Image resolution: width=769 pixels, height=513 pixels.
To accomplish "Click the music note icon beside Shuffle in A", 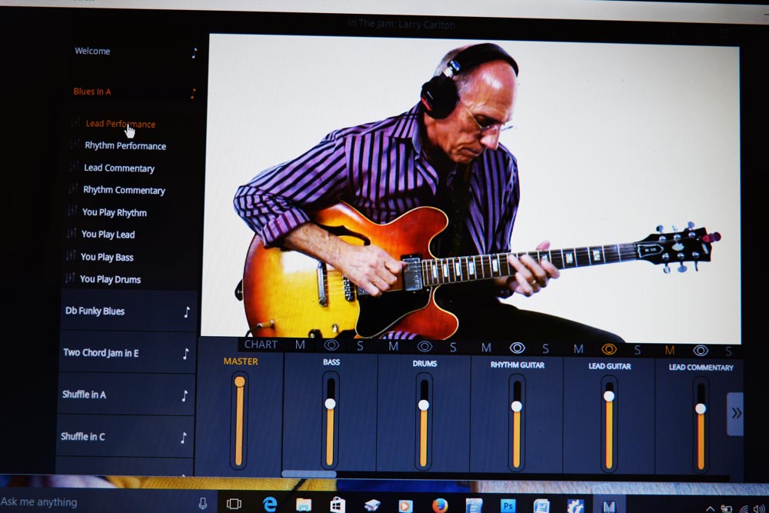I will (x=185, y=395).
